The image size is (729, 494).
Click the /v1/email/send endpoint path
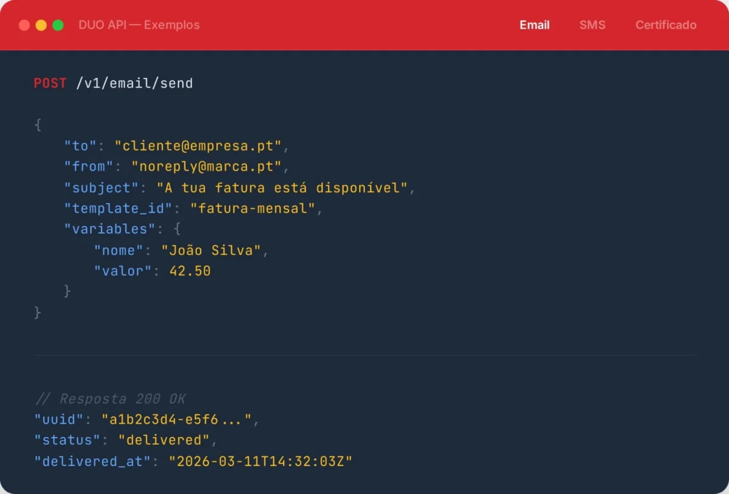(x=135, y=83)
